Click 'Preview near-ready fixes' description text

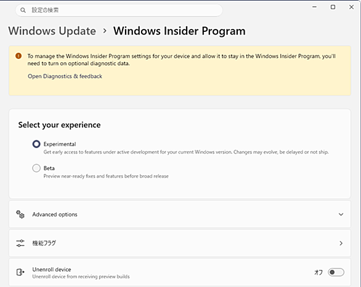click(106, 176)
